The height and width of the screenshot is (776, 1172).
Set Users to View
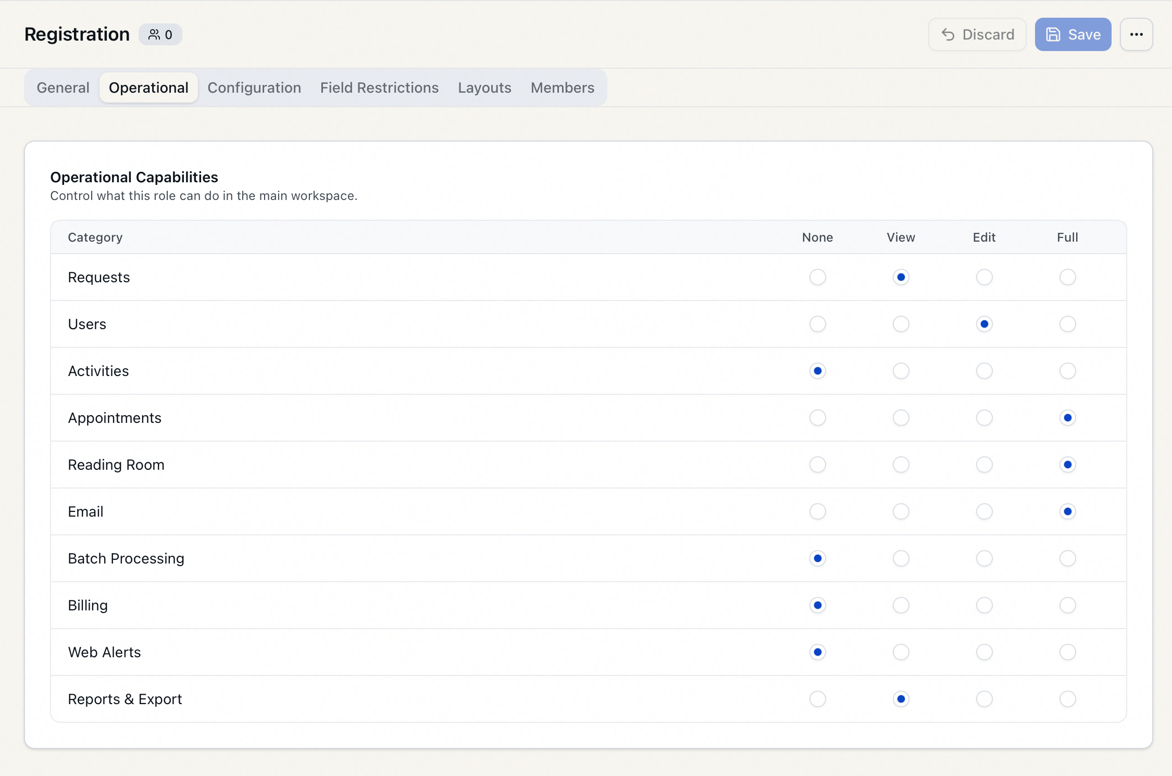pyautogui.click(x=901, y=324)
